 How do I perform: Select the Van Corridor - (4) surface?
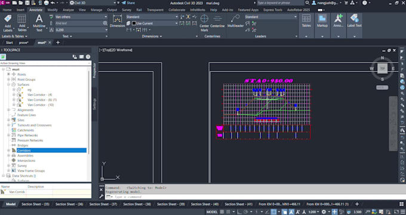[39, 95]
